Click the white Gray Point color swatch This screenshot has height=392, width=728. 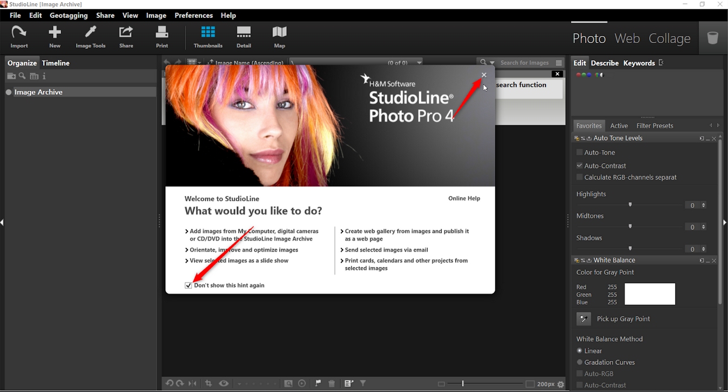(650, 294)
